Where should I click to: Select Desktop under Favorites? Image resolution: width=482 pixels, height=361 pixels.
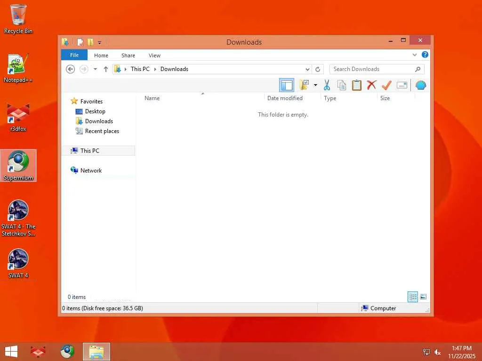point(95,111)
